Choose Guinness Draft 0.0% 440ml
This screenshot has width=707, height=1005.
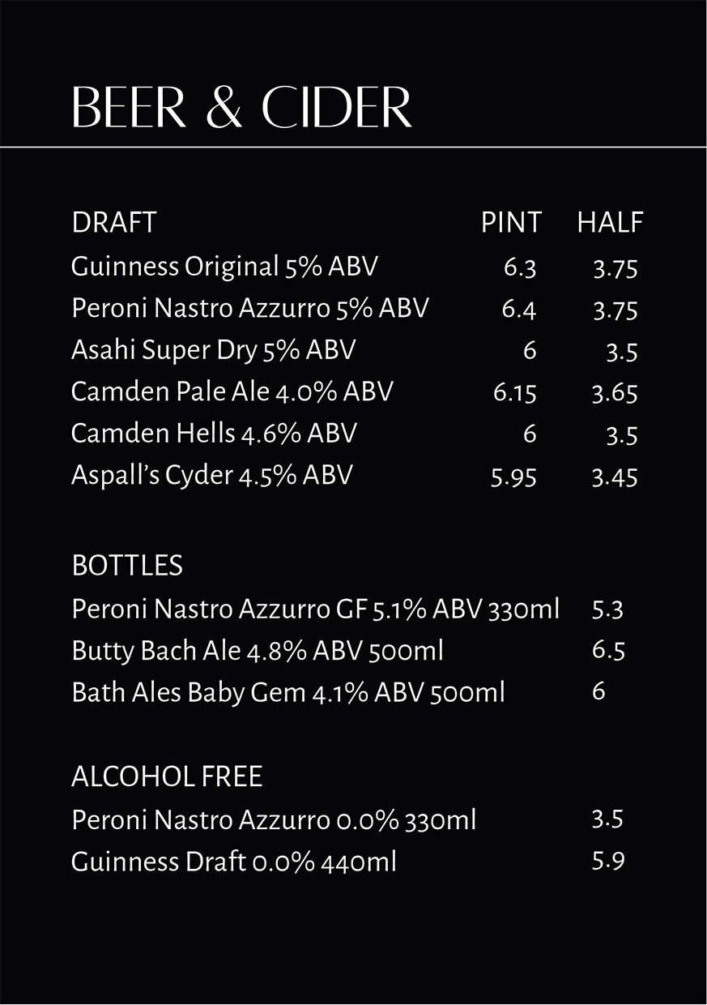[x=233, y=861]
